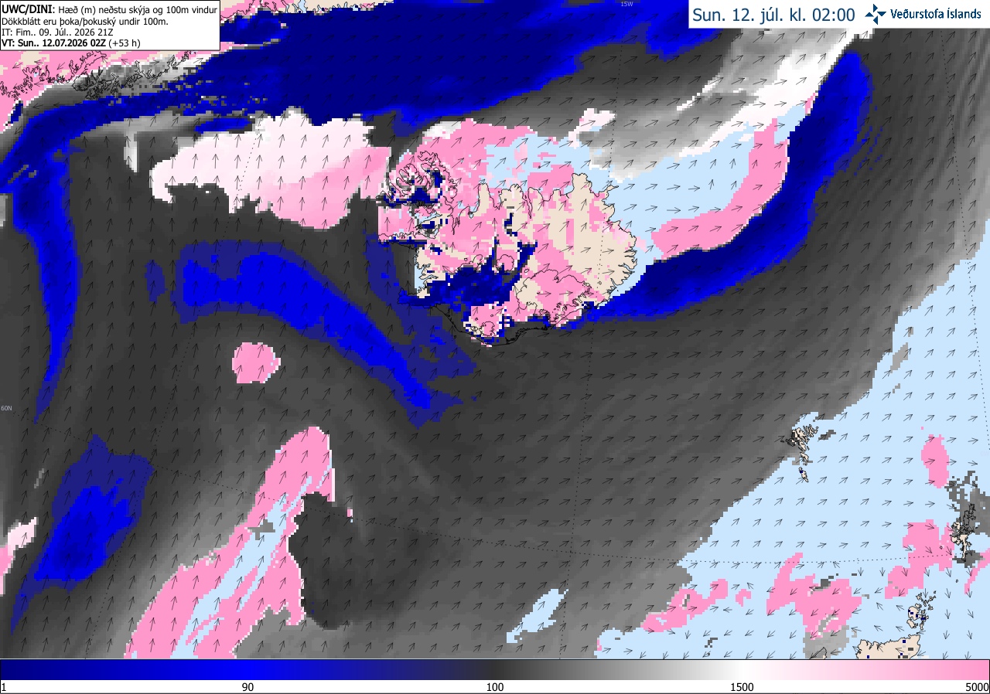Image resolution: width=990 pixels, height=694 pixels.
Task: Click the UWC/DINI legend title
Action: pos(28,9)
